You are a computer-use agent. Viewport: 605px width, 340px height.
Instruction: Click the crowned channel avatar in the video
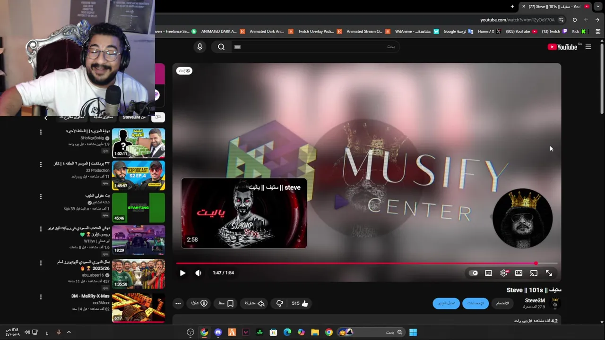pyautogui.click(x=522, y=218)
